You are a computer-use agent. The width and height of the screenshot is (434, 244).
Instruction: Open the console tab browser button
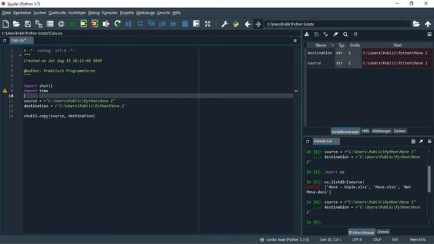click(x=307, y=142)
